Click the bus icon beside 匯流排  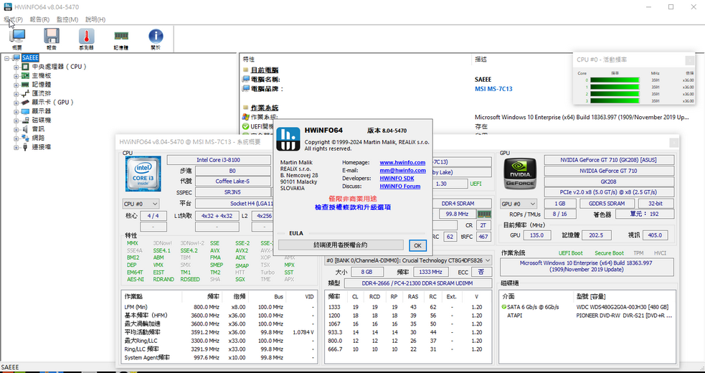(25, 93)
